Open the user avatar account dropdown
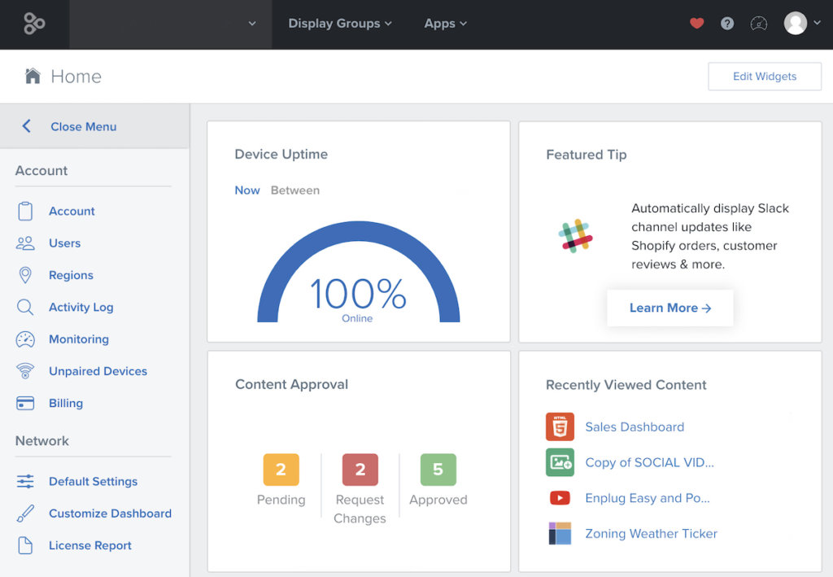This screenshot has height=577, width=833. tap(802, 24)
